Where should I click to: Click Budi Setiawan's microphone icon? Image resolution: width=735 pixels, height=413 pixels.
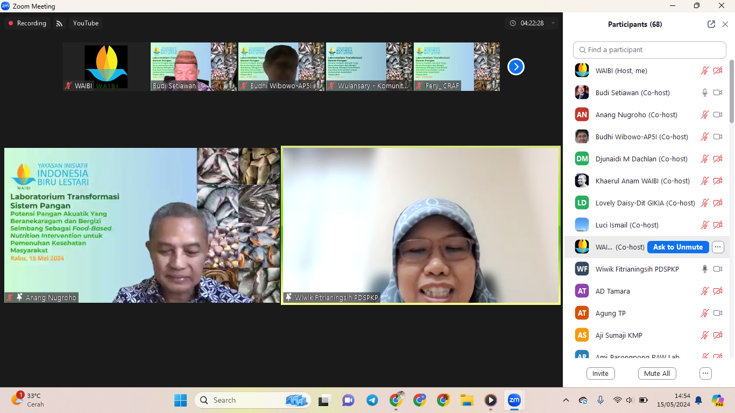pos(704,92)
